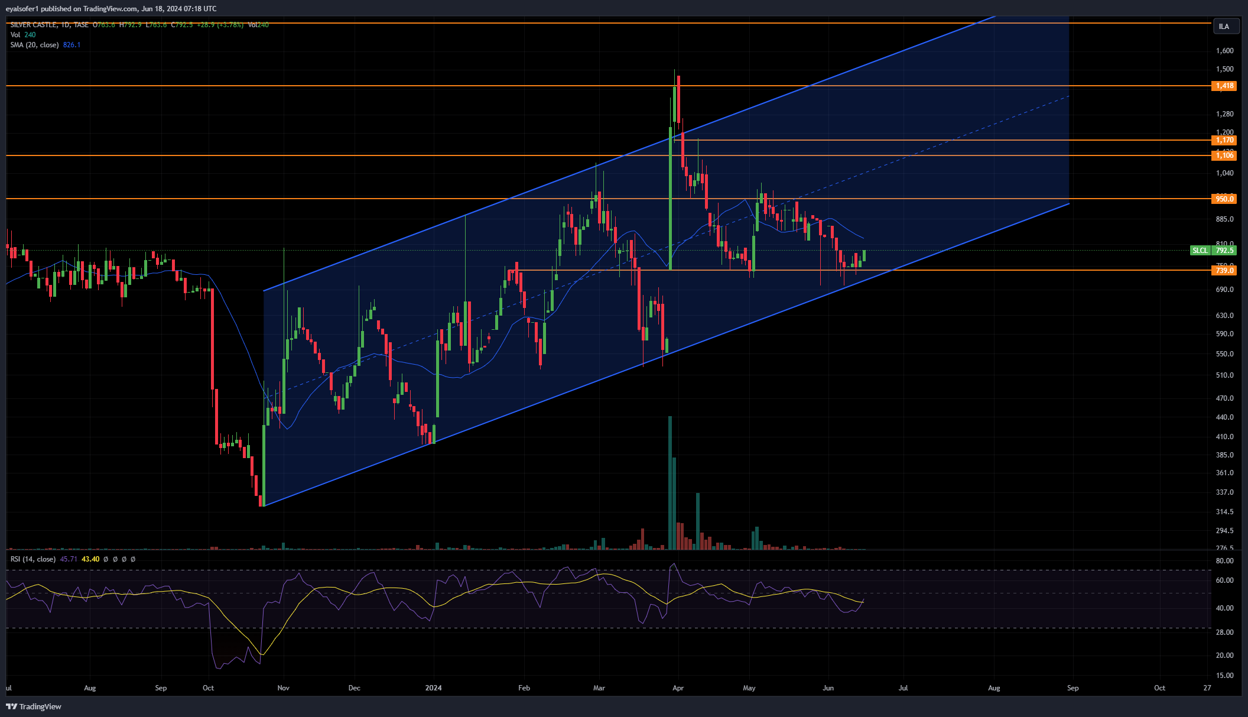
Task: Click the ILA currency button
Action: (1224, 27)
